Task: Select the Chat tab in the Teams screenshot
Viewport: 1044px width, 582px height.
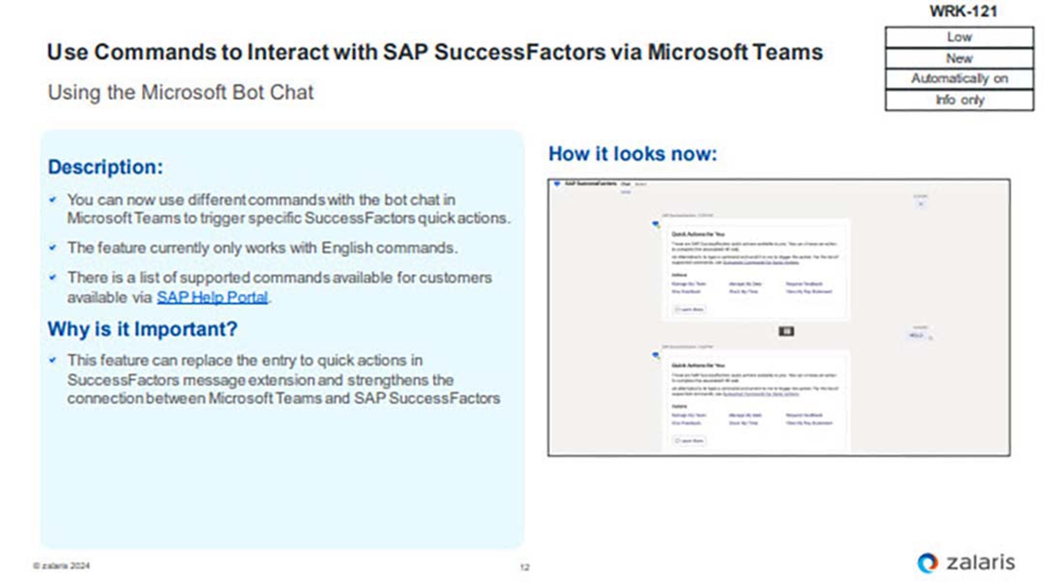Action: coord(625,184)
